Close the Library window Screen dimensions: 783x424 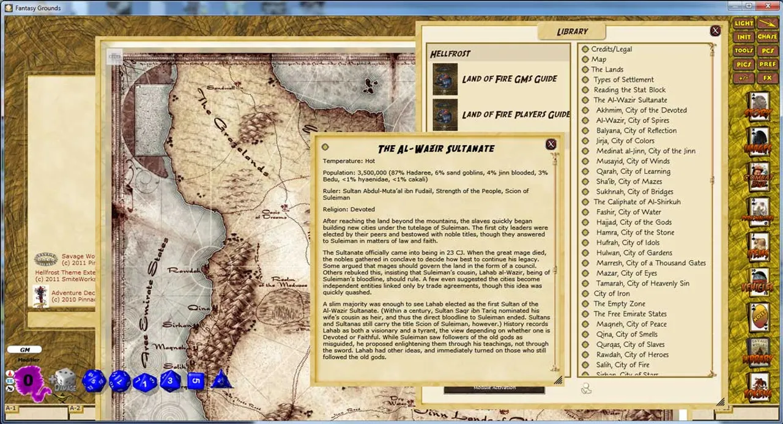tap(715, 31)
